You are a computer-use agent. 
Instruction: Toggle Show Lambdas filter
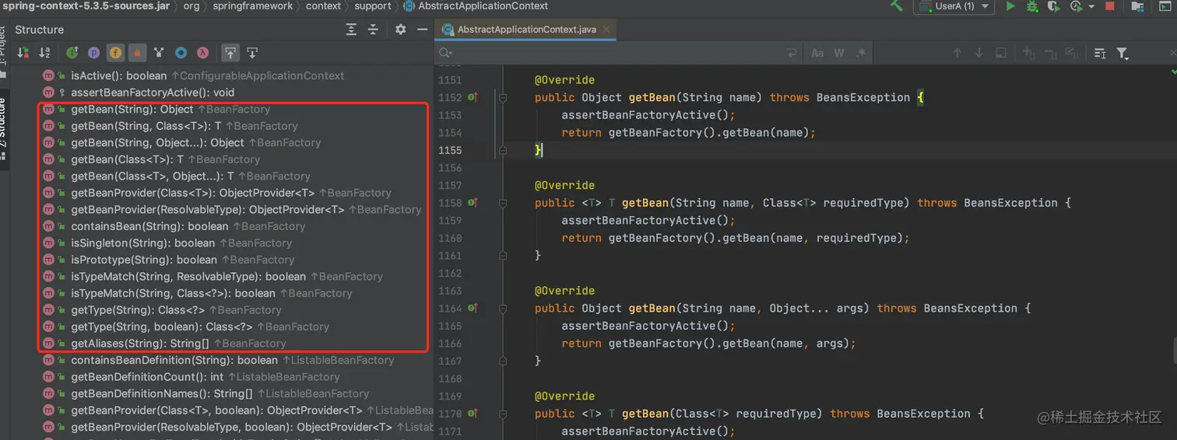coord(202,53)
